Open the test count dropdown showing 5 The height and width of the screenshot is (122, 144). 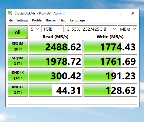pyautogui.click(x=35, y=29)
